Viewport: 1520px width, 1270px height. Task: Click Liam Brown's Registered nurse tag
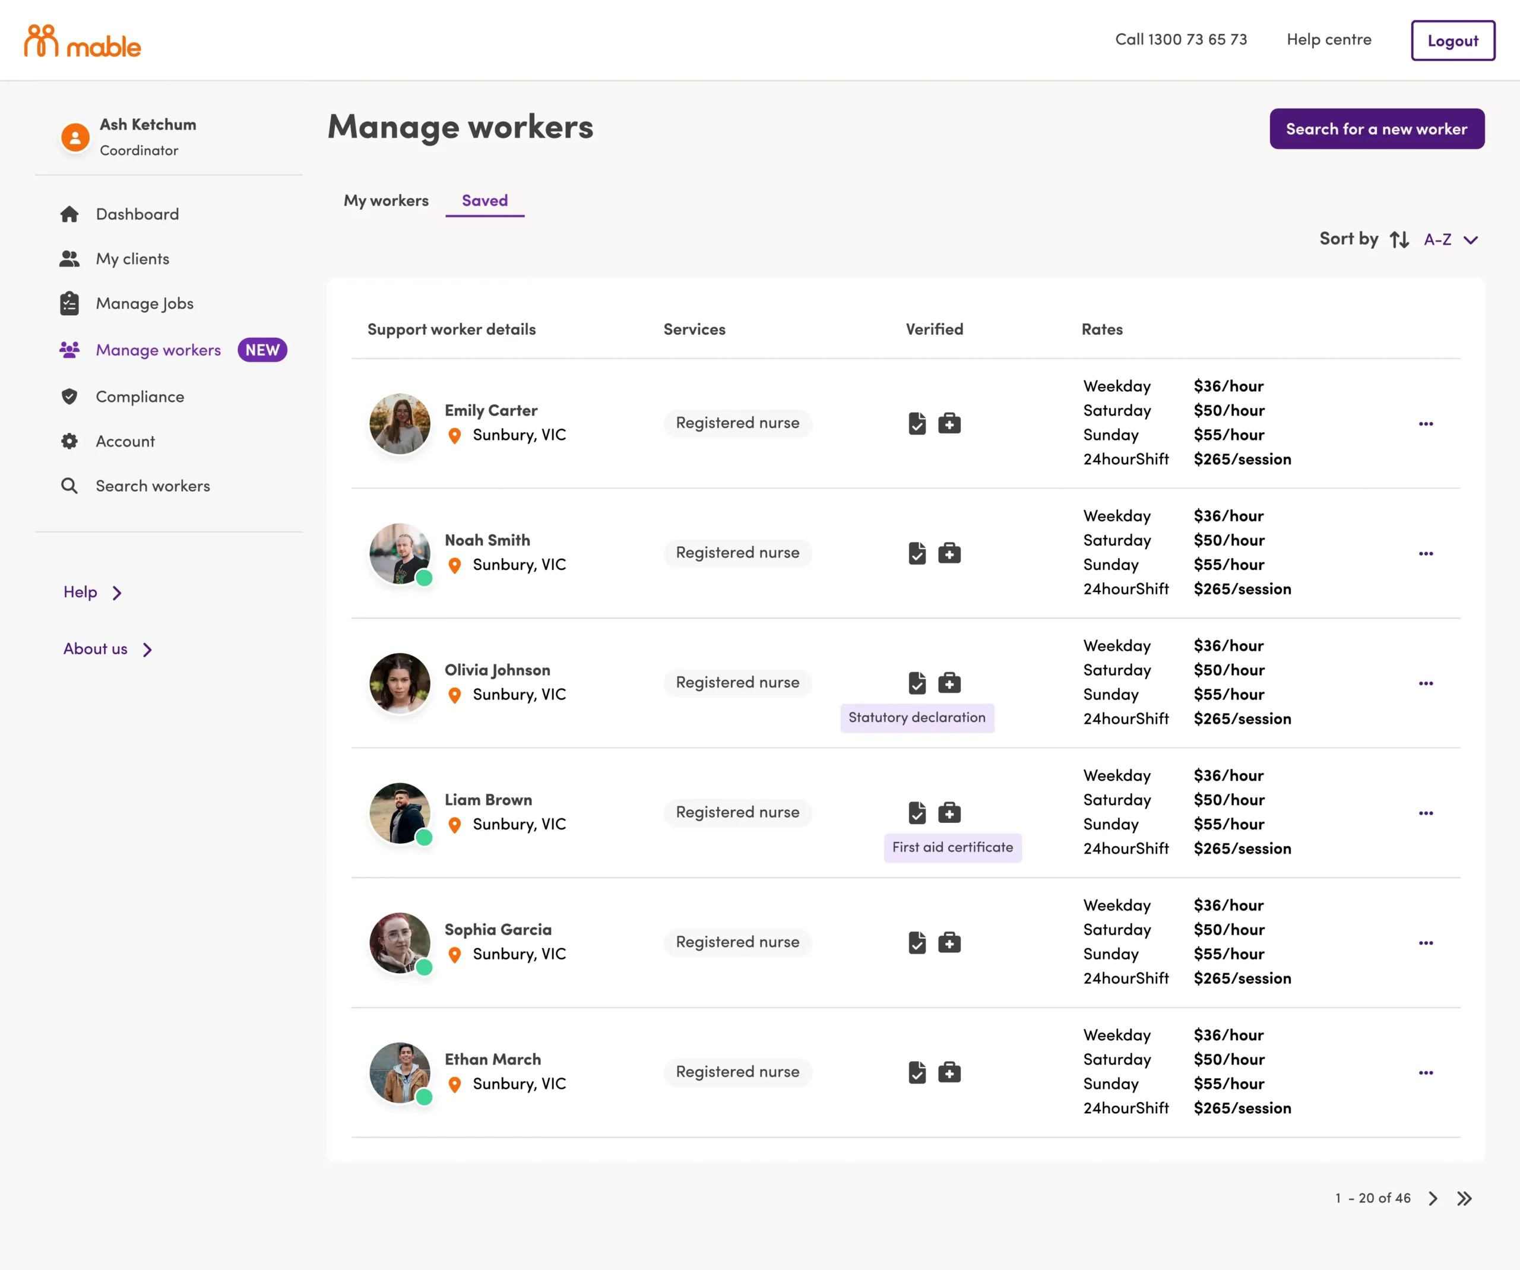(737, 813)
